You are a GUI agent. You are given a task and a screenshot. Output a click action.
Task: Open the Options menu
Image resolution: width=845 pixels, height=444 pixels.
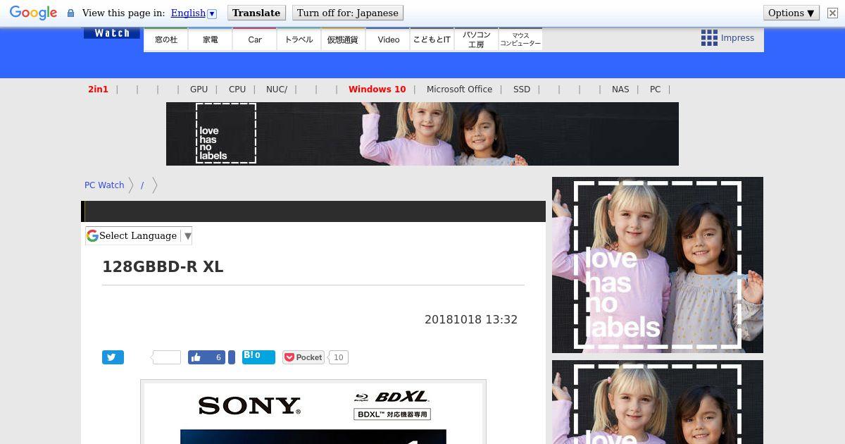tap(791, 13)
